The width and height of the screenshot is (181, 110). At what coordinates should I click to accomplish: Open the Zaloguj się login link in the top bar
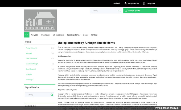pyautogui.click(x=151, y=3)
